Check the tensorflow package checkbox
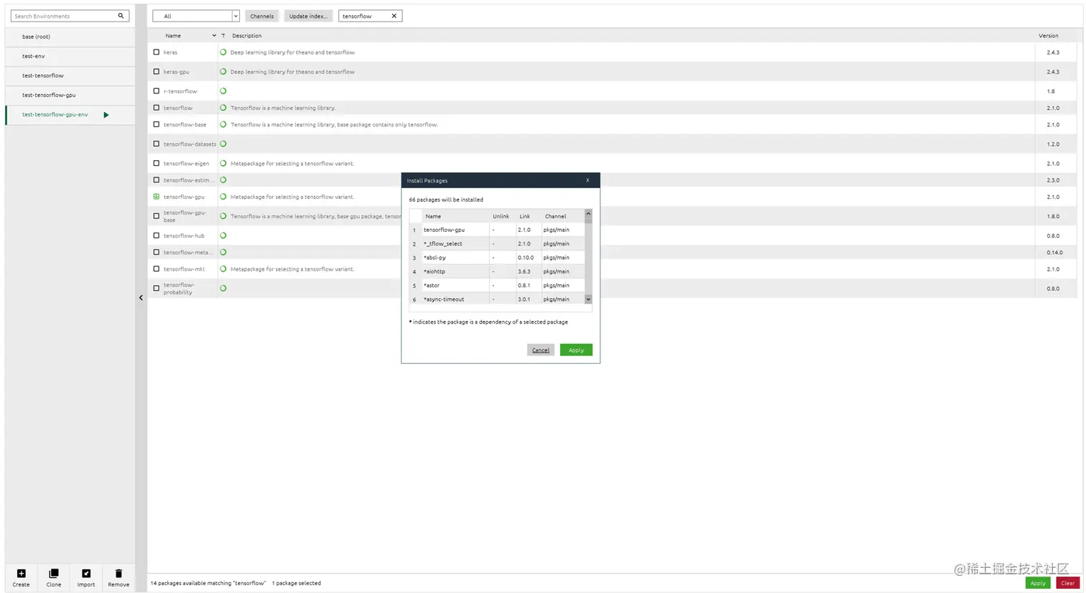 pos(157,108)
